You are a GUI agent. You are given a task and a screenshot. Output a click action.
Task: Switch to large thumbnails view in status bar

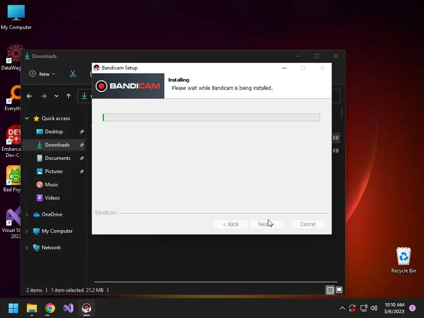click(x=339, y=290)
